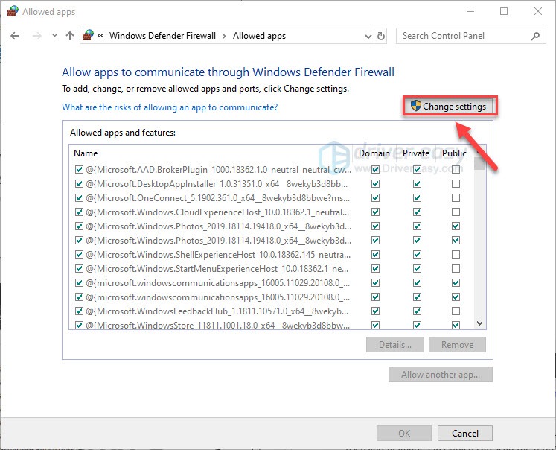The image size is (556, 450).
Task: Click the Public column header
Action: pyautogui.click(x=454, y=153)
